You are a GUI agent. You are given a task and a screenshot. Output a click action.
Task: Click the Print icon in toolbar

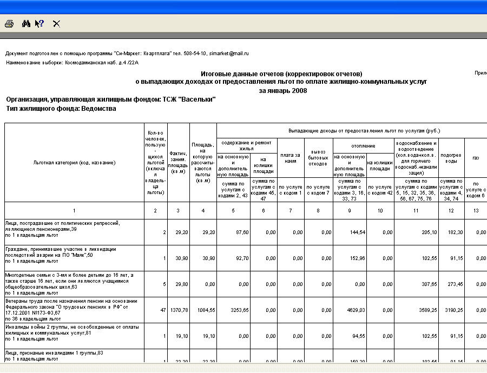(x=9, y=24)
